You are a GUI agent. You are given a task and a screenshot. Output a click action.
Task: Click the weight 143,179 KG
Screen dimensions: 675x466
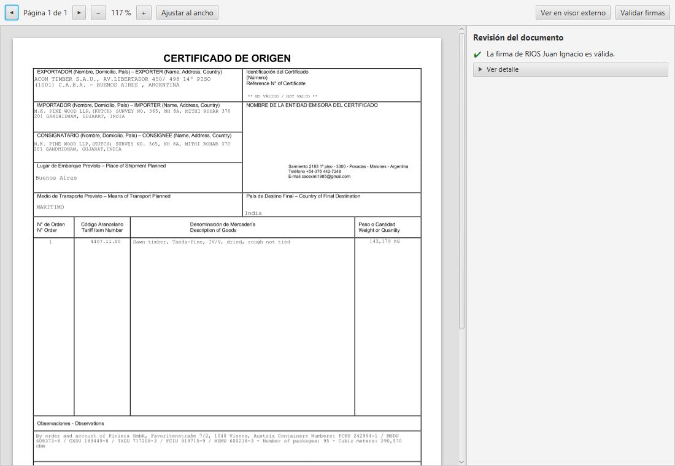(x=384, y=242)
